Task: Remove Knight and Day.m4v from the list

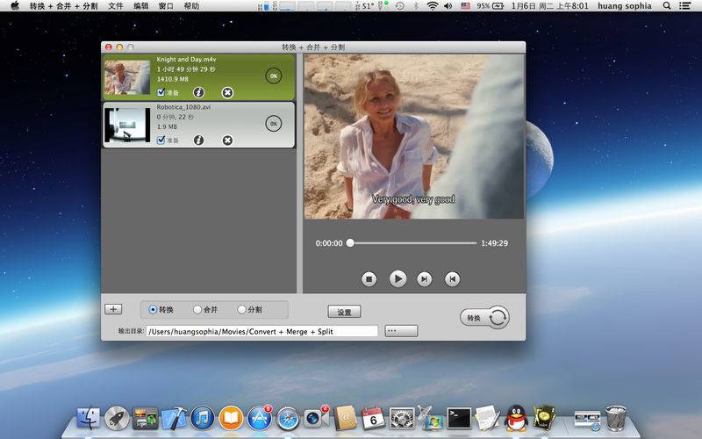Action: click(227, 92)
